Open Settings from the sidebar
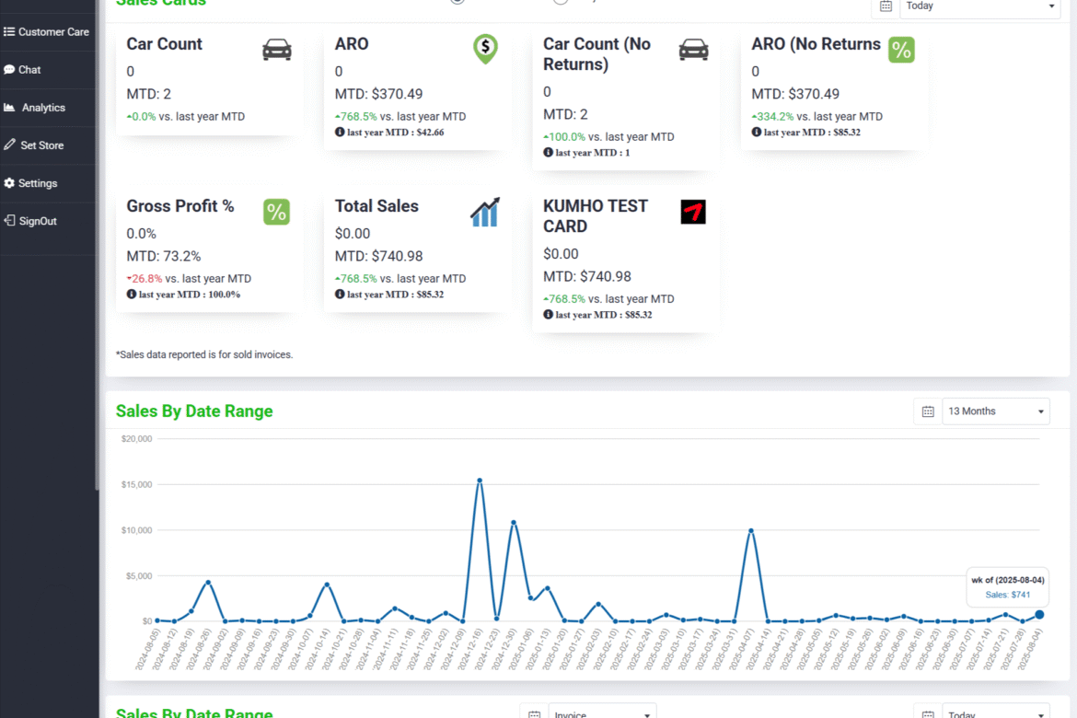The image size is (1077, 718). [38, 183]
